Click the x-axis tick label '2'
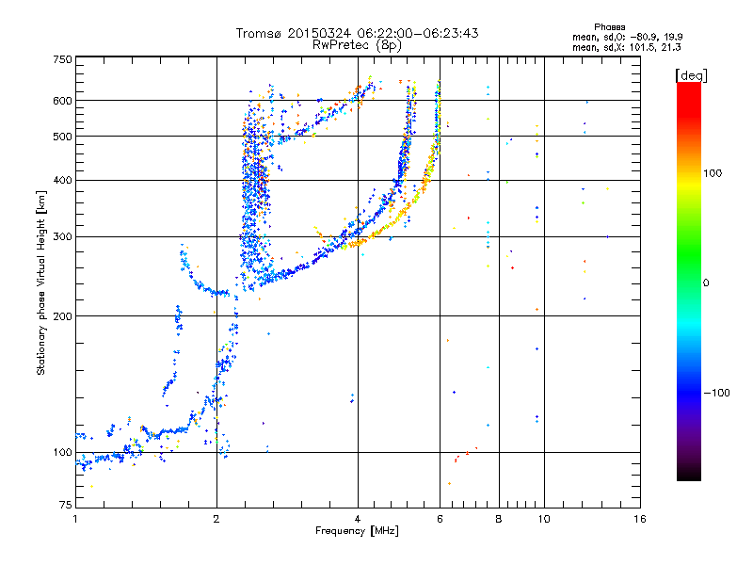 (x=216, y=519)
